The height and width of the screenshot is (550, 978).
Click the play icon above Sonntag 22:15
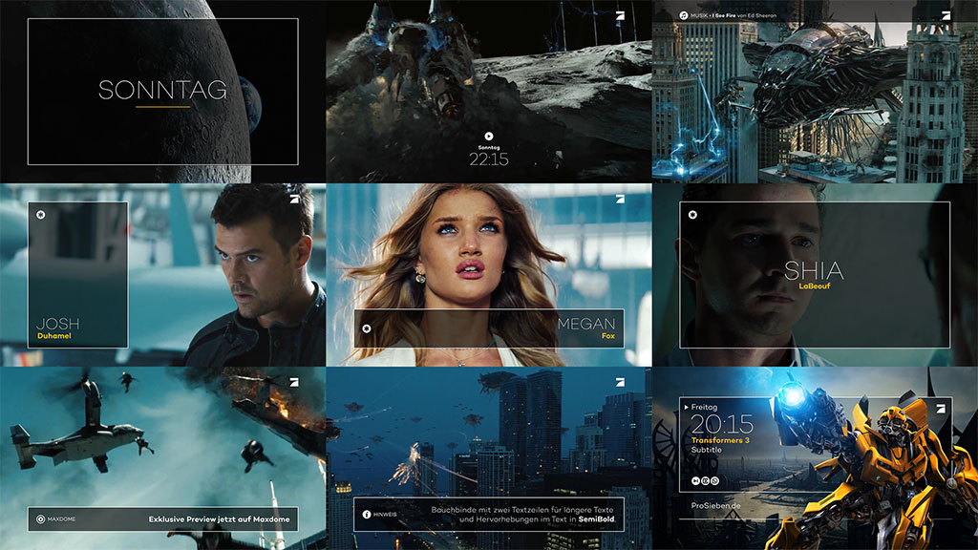click(489, 136)
